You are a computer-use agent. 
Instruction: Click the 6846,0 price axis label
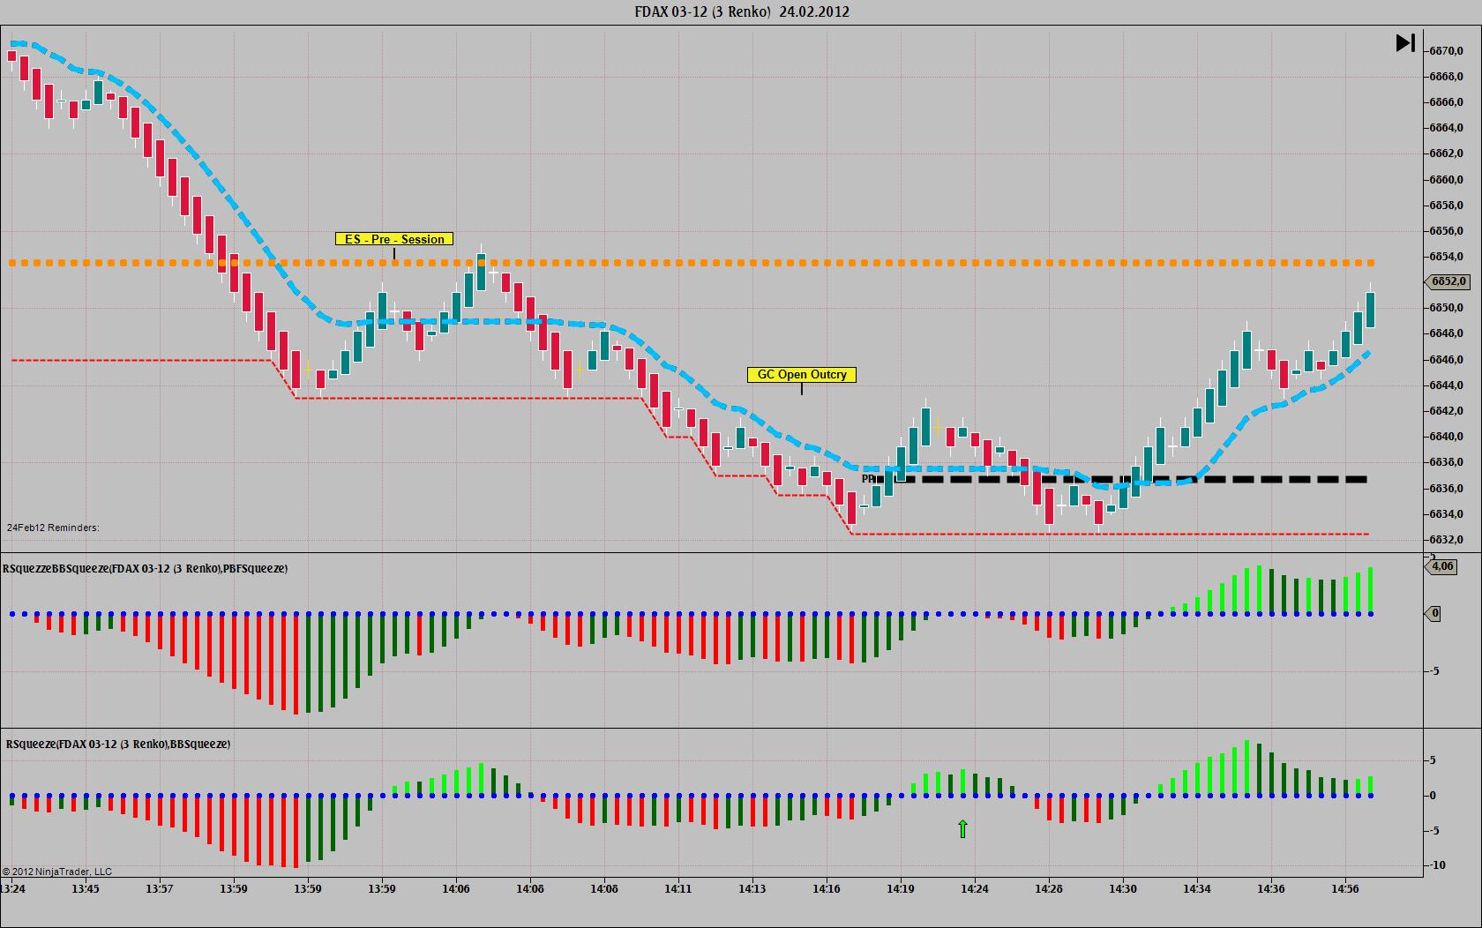(1446, 360)
